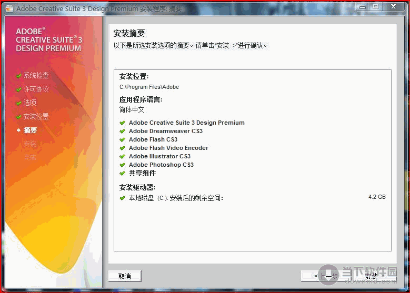
Task: Click the checkmark beside 系统检查
Action: coord(18,76)
